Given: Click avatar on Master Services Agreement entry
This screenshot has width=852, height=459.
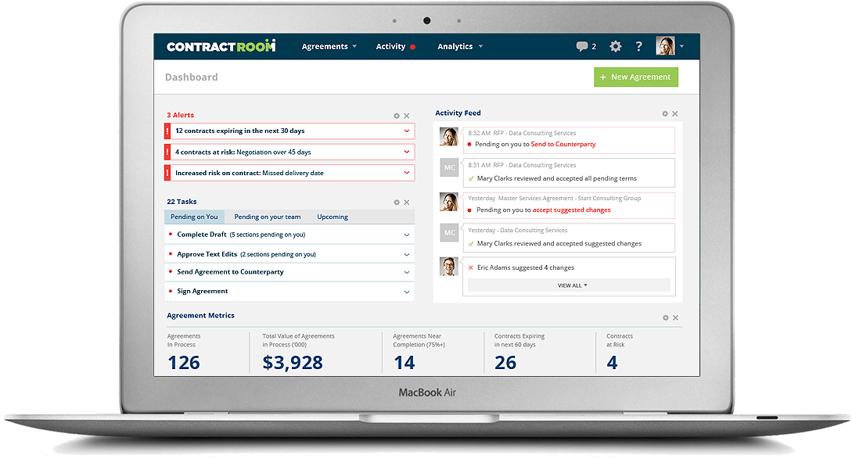Looking at the screenshot, I should pyautogui.click(x=449, y=202).
